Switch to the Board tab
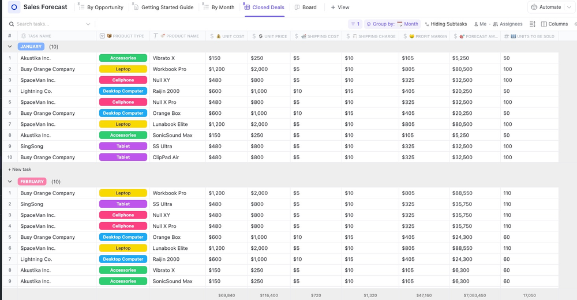The image size is (577, 300). (306, 7)
